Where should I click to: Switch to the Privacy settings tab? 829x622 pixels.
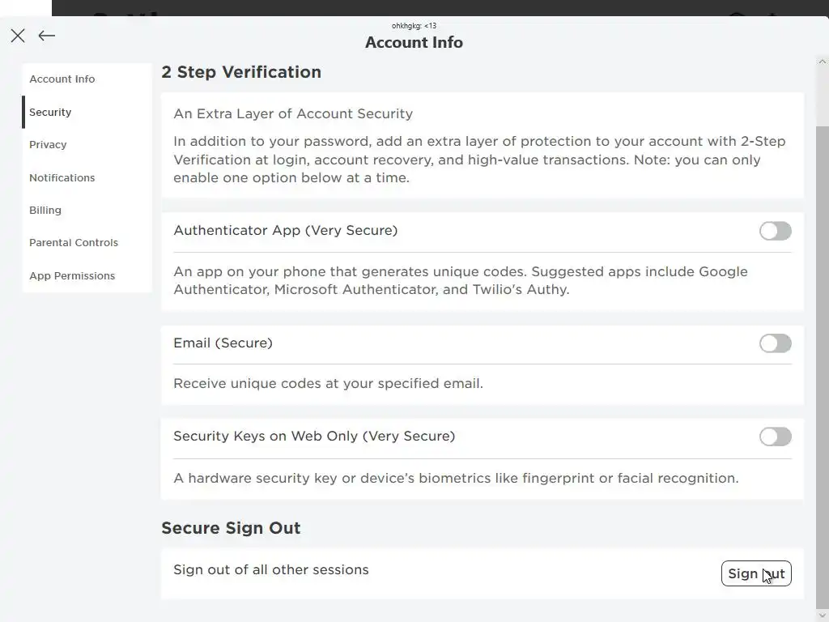click(48, 145)
